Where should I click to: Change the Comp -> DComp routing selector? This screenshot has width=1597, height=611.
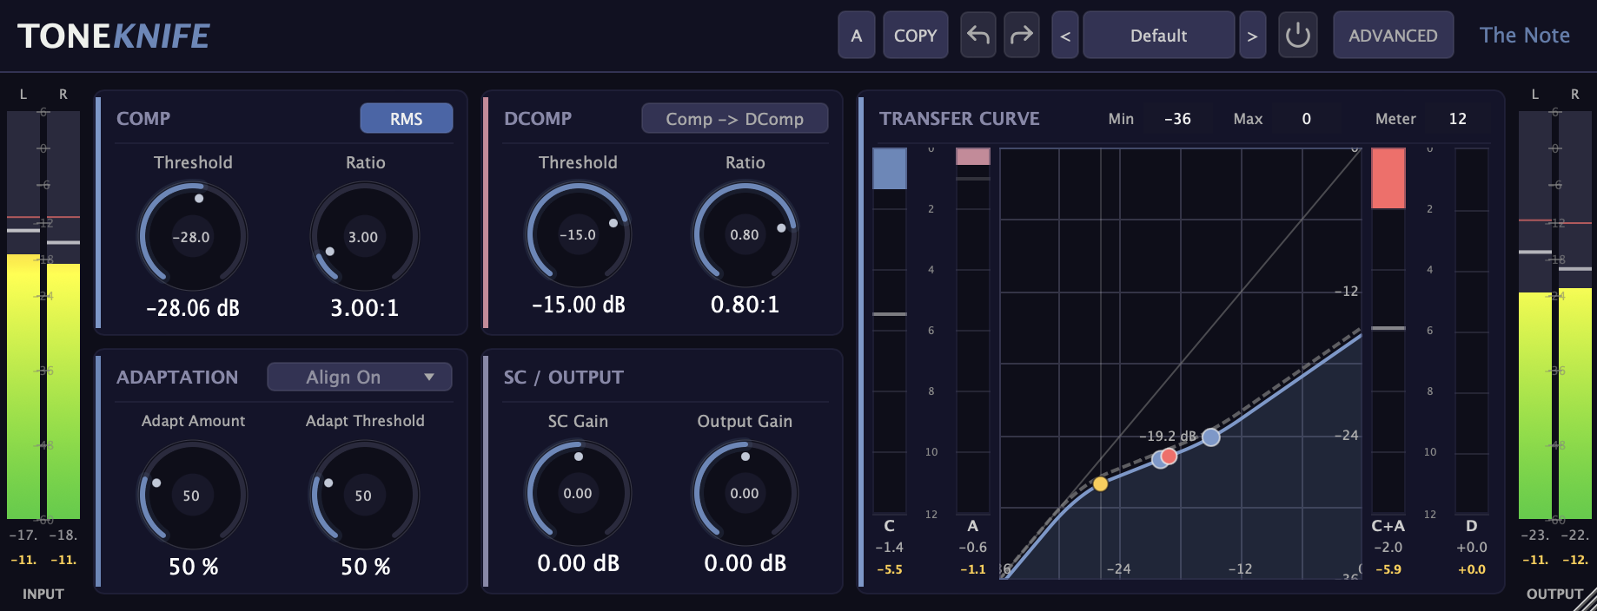point(734,119)
